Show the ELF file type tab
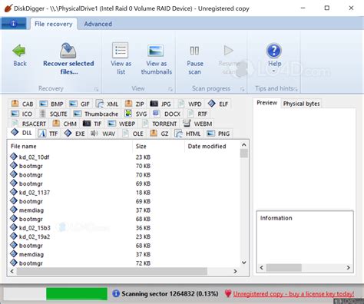The height and width of the screenshot is (304, 364). (218, 104)
